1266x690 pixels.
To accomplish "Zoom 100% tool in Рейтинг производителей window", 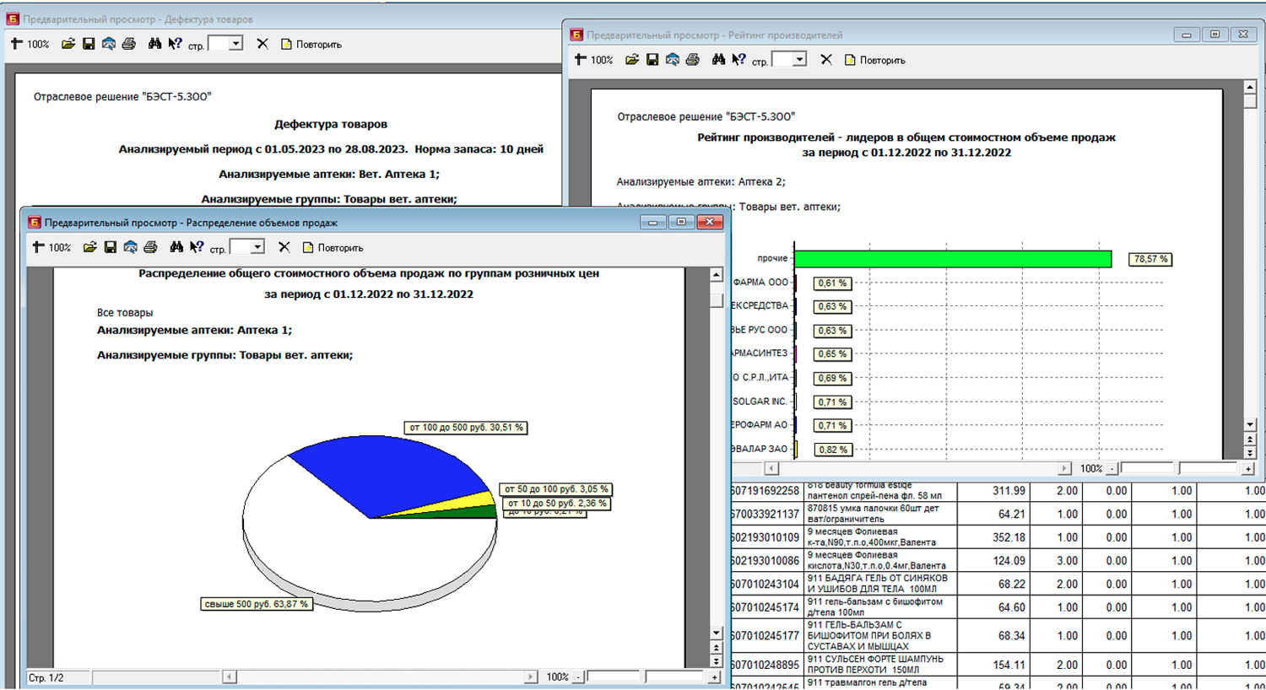I will tap(594, 60).
